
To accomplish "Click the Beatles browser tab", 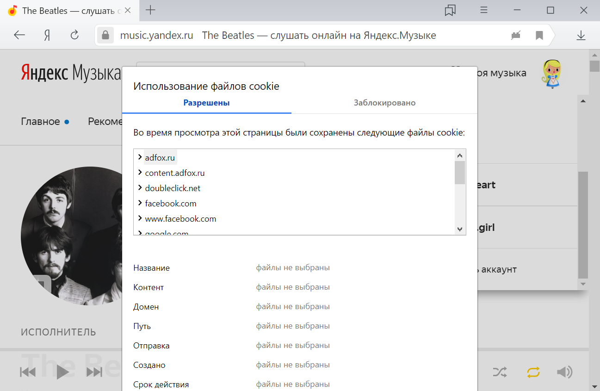I will click(69, 11).
